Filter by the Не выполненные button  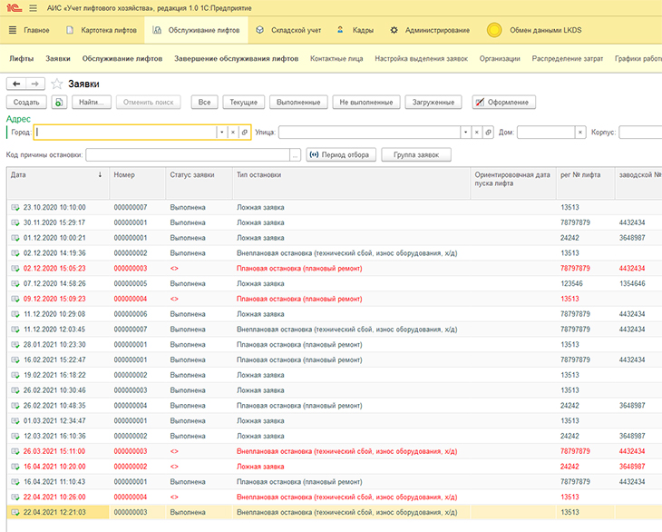tap(366, 103)
